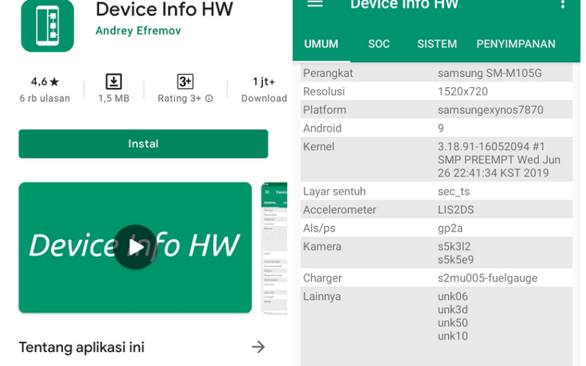The width and height of the screenshot is (586, 366).
Task: Select the Kamera value s5k5e9
Action: coord(456,260)
